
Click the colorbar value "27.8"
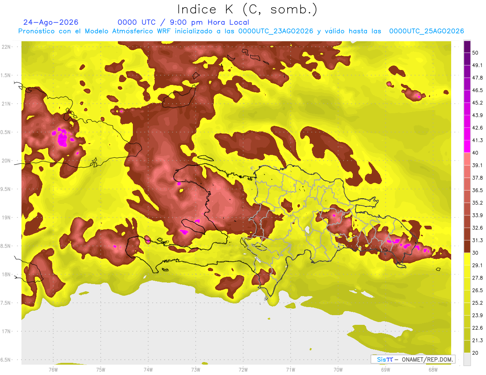(x=477, y=278)
